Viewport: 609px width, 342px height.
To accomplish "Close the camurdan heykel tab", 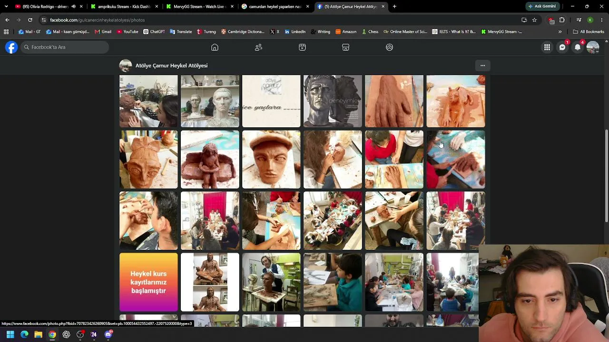I will pyautogui.click(x=307, y=7).
